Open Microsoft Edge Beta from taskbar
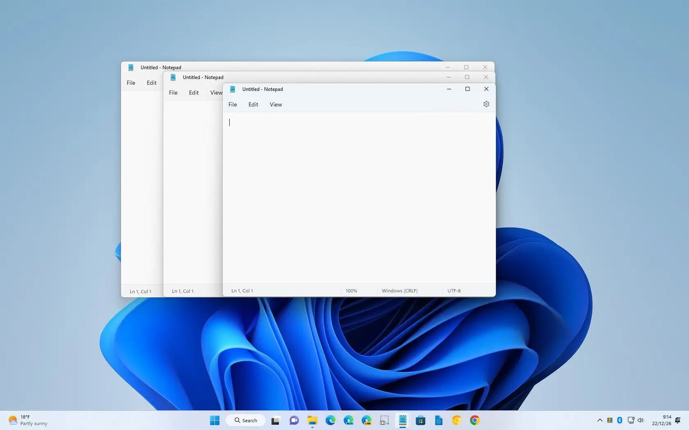689x430 pixels. click(x=349, y=420)
